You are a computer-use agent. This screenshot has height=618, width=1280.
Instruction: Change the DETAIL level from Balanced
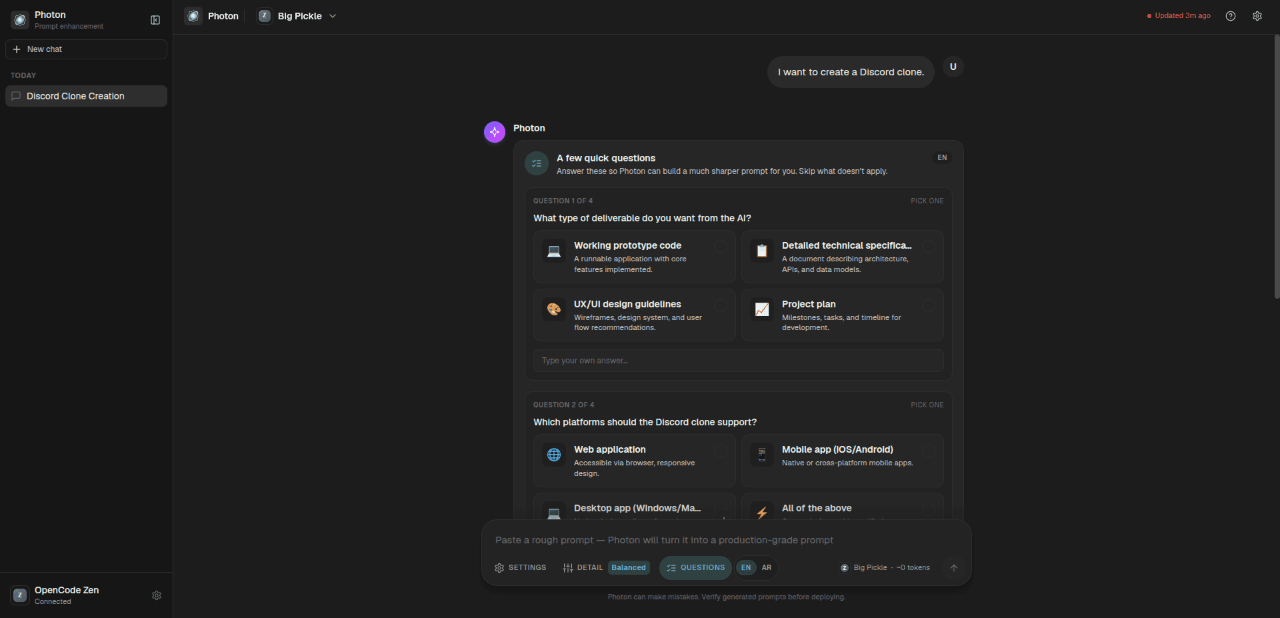629,568
